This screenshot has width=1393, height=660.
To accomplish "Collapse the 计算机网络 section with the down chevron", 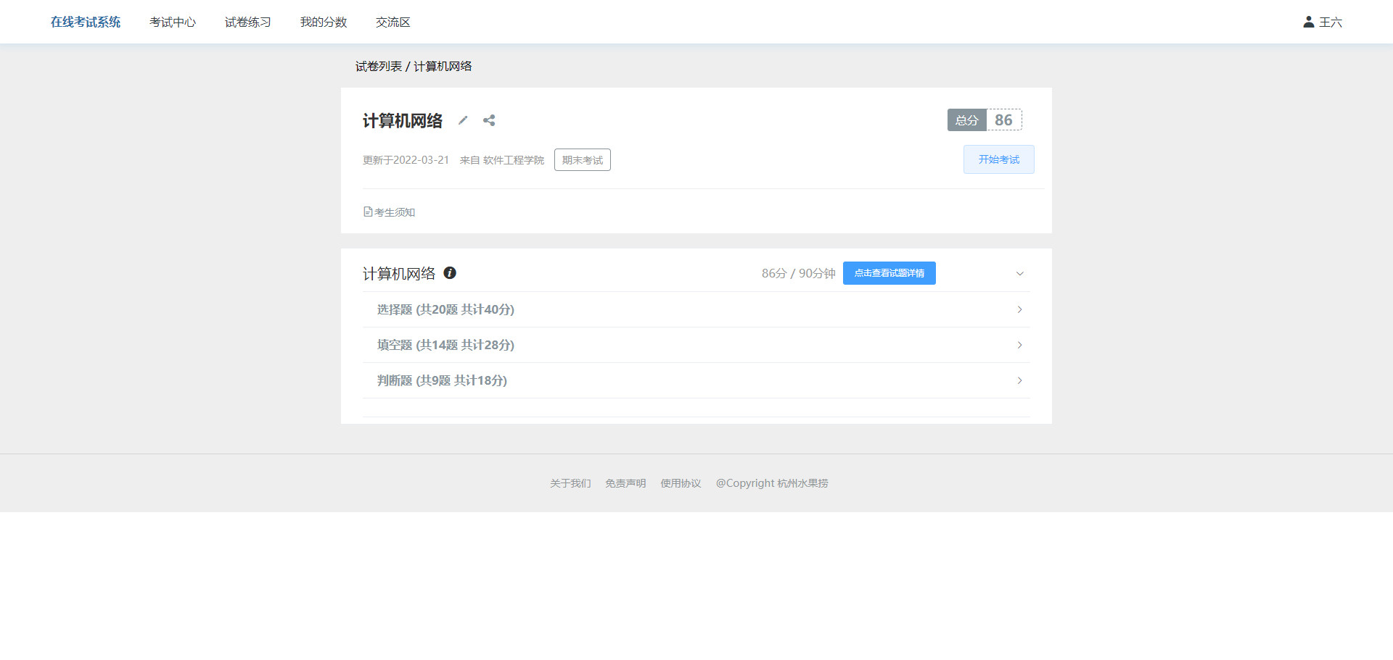I will tap(1019, 273).
